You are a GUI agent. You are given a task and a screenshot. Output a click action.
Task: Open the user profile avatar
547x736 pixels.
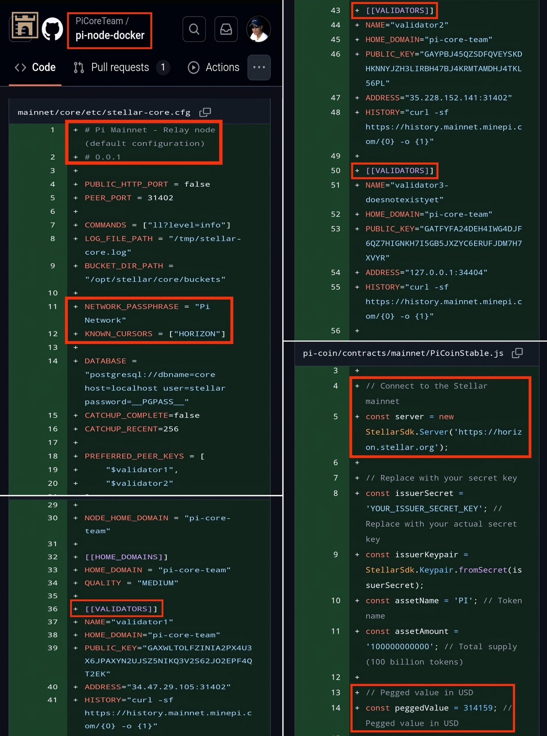click(258, 29)
